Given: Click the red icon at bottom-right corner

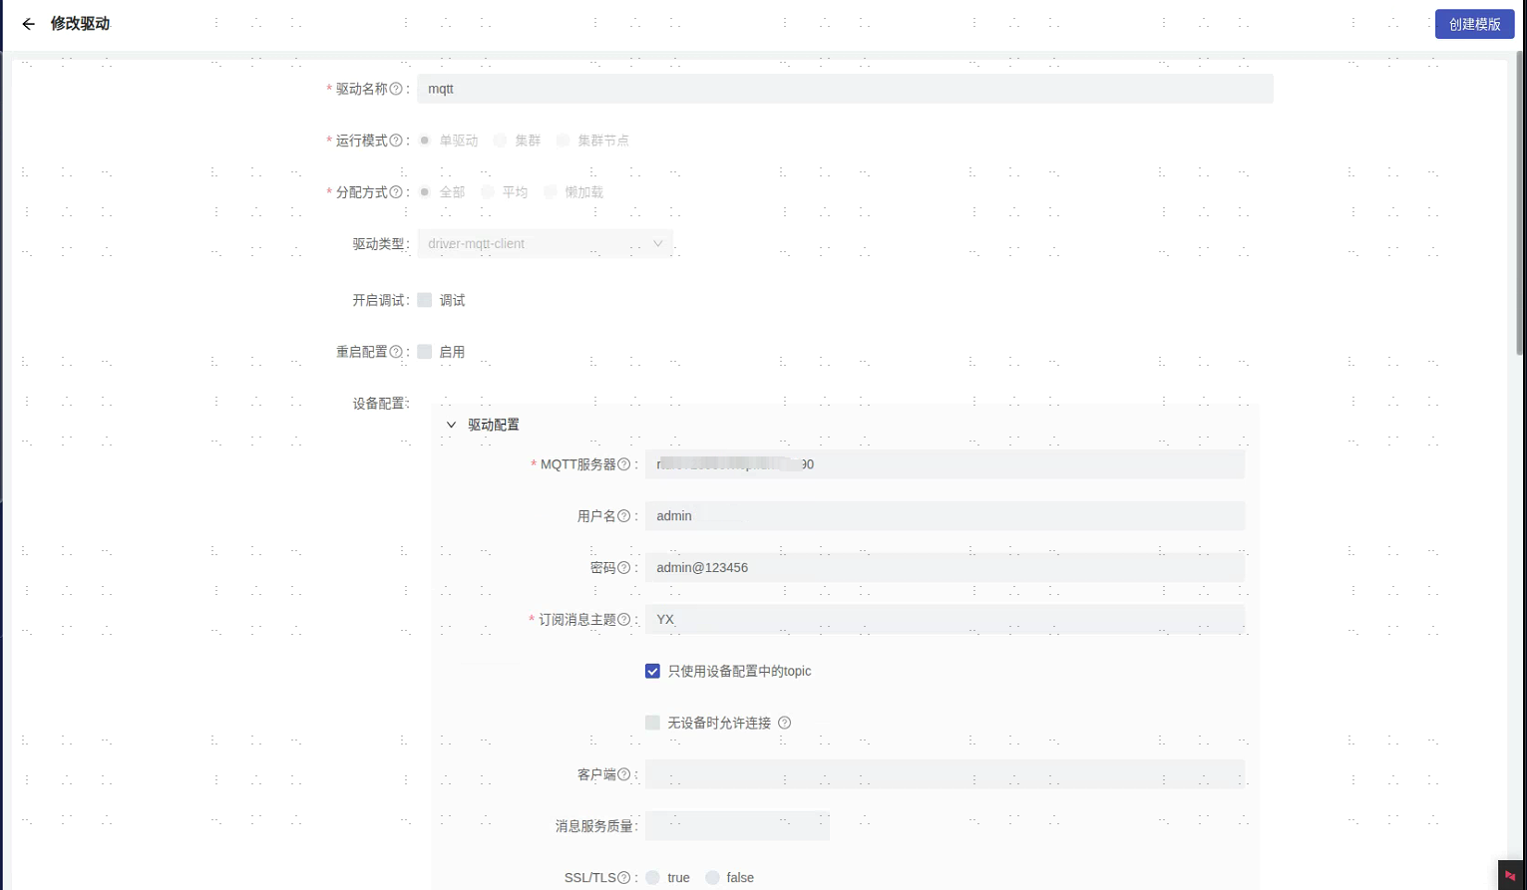Looking at the screenshot, I should pos(1510,875).
